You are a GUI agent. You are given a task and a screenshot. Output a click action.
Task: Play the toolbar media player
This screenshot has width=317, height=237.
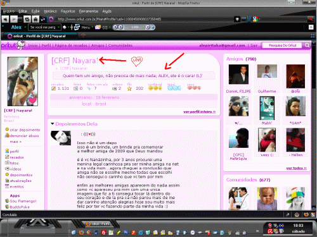[x=120, y=27]
